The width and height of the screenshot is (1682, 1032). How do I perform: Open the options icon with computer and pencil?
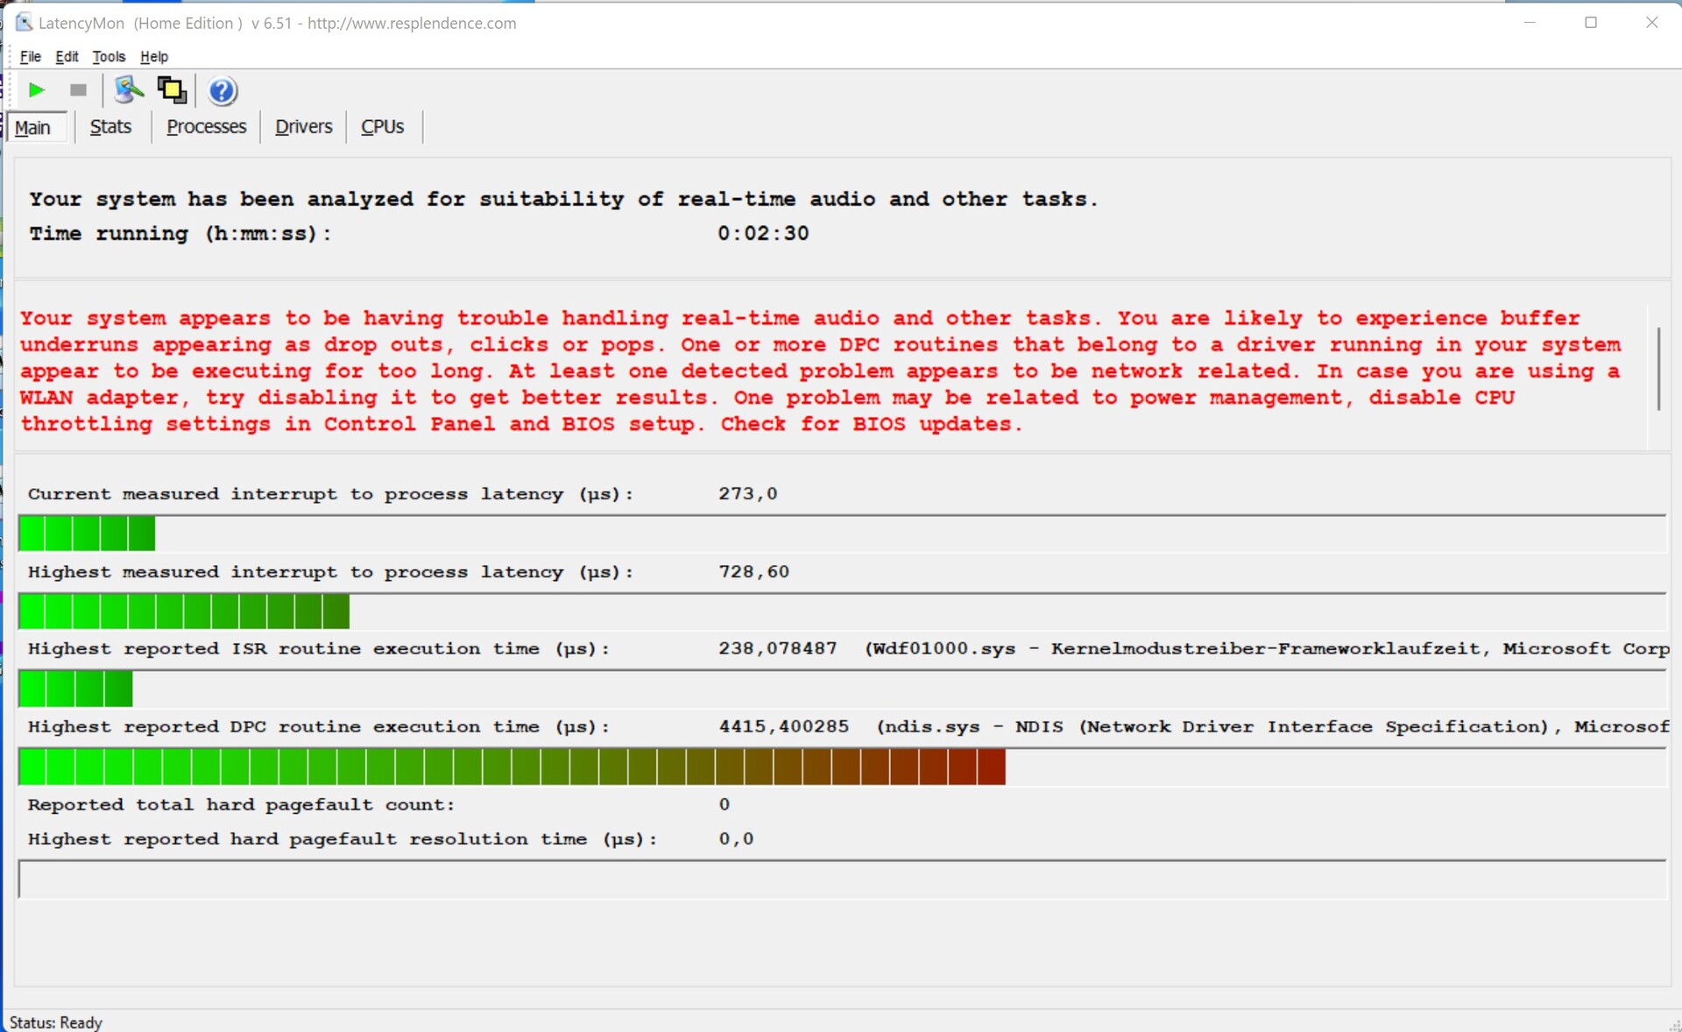tap(128, 89)
